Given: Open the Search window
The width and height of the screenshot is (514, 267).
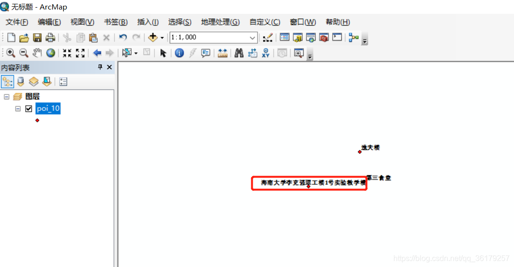Looking at the screenshot, I should 311,38.
